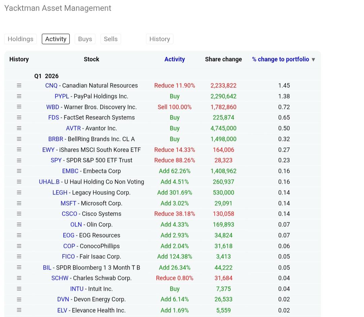The image size is (364, 317).
Task: Open history icon for CSCO row
Action: 19,214
